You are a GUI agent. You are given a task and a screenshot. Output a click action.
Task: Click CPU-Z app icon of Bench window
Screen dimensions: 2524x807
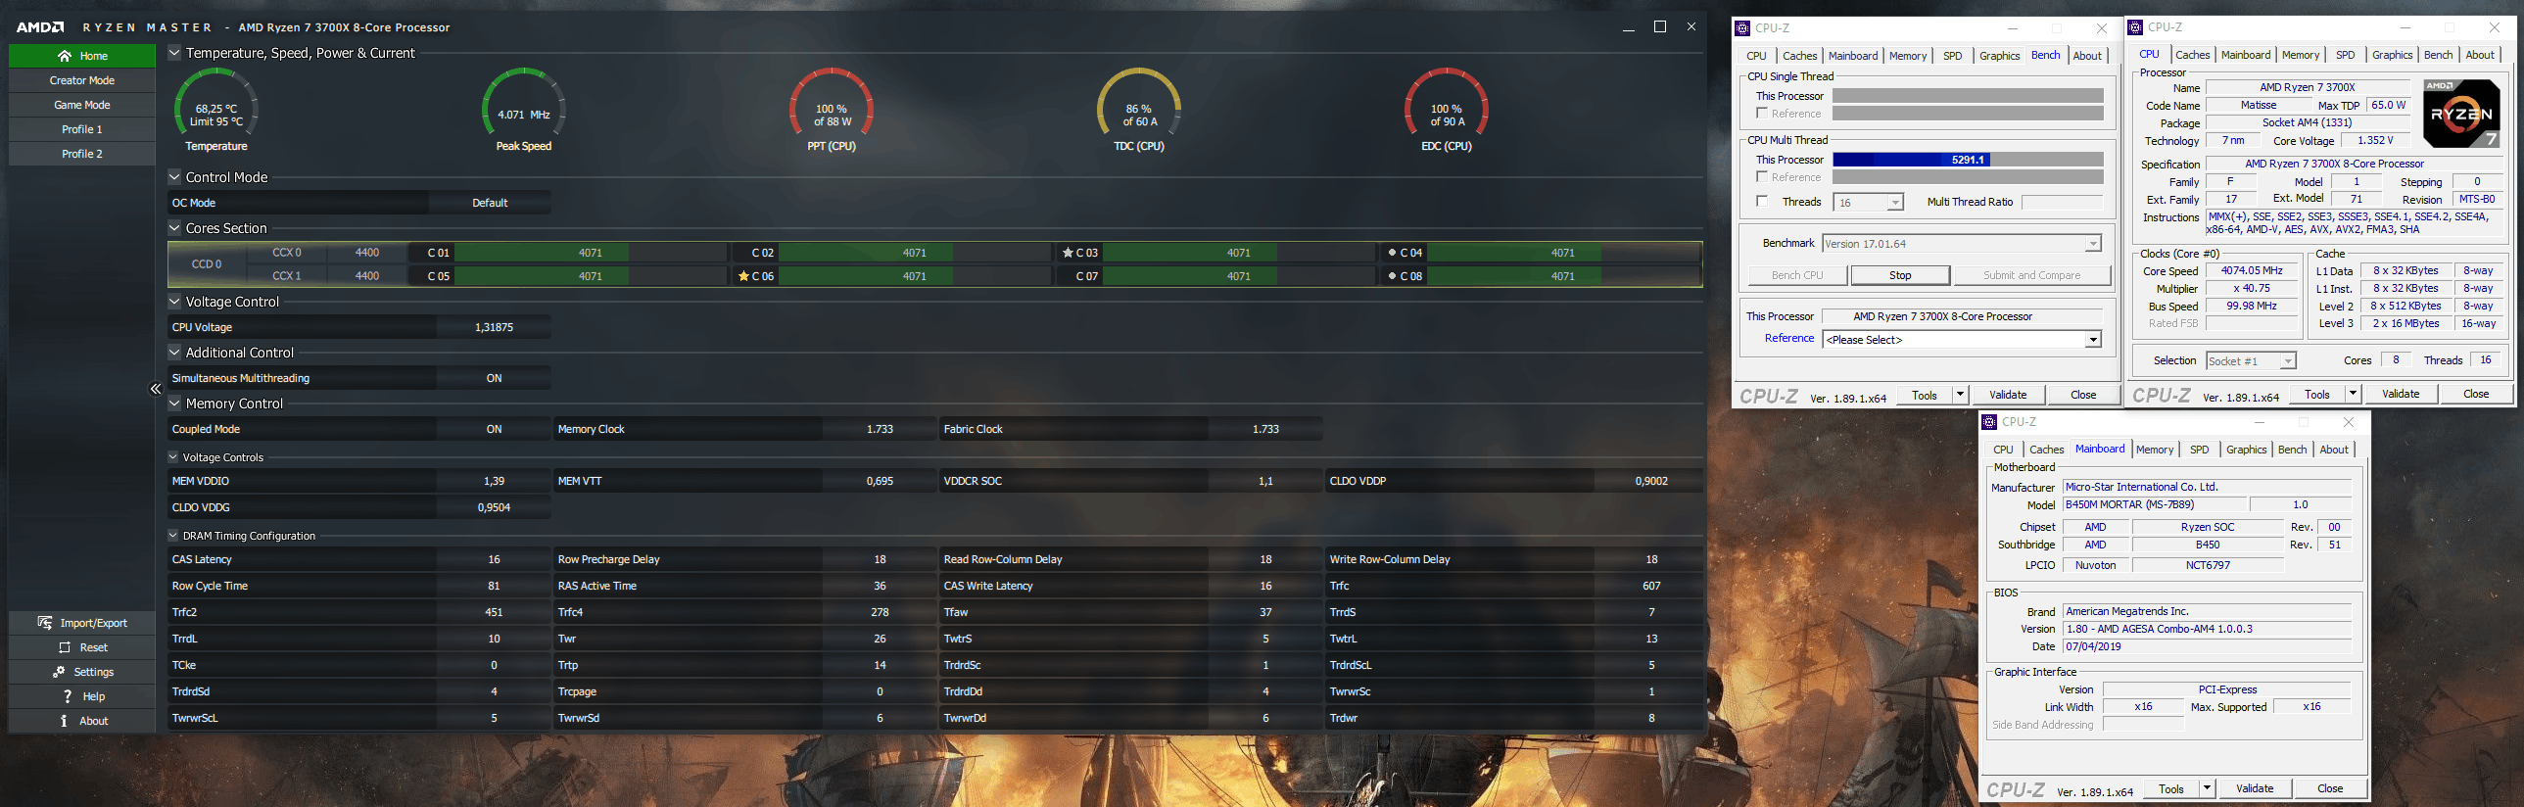click(1743, 28)
